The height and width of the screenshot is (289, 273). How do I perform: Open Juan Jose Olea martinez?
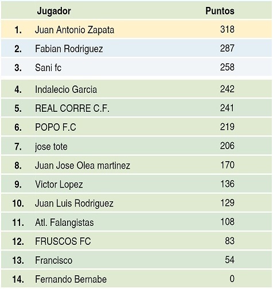(x=83, y=165)
